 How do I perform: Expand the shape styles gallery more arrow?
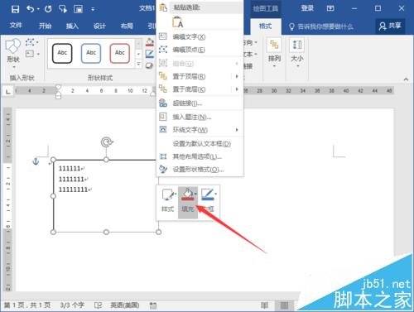coord(138,65)
